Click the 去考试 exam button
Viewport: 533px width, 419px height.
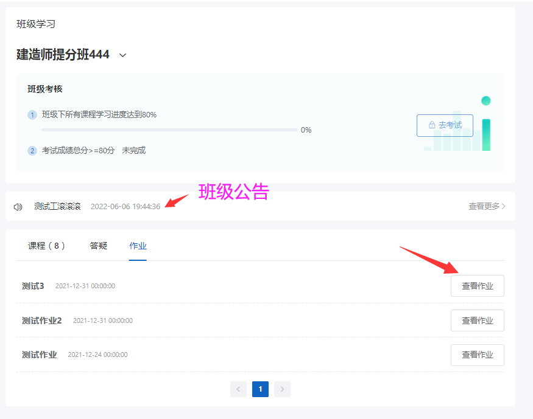[445, 125]
